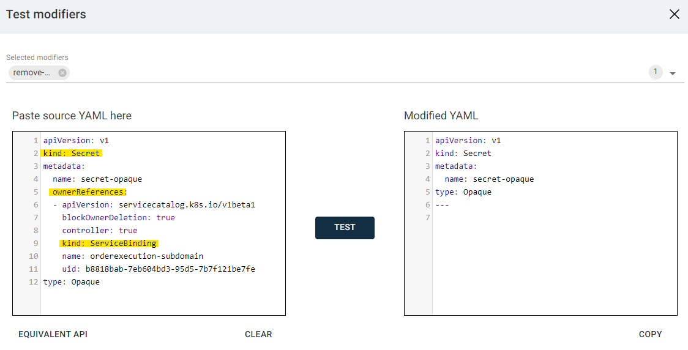Image resolution: width=688 pixels, height=350 pixels.
Task: Clear the source YAML editor
Action: point(258,334)
